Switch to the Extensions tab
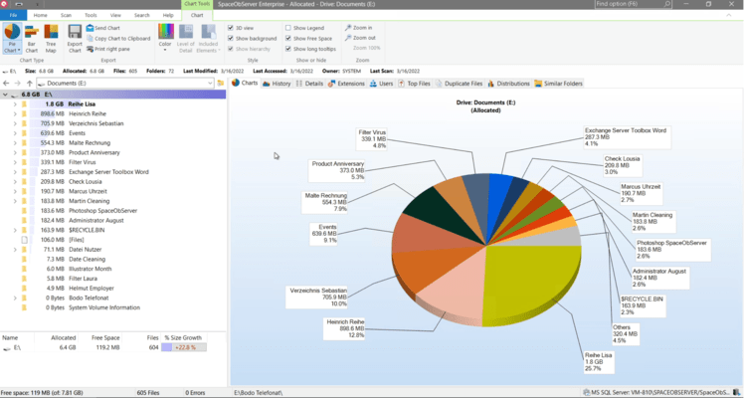 click(x=347, y=84)
